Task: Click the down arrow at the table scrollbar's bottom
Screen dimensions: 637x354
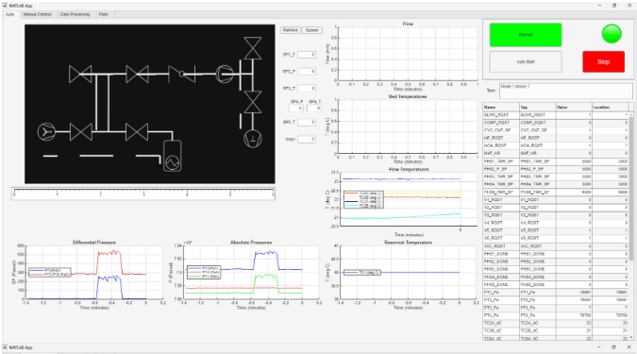Action: point(631,338)
